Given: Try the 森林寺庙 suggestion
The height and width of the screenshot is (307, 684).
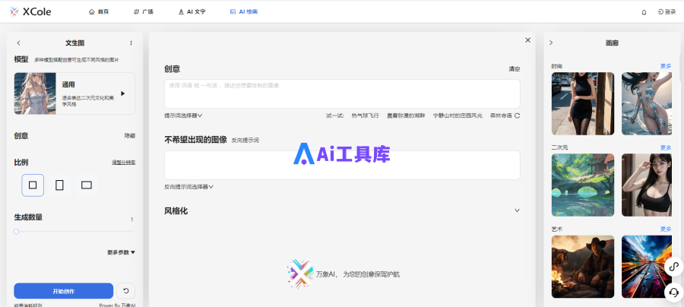Looking at the screenshot, I should click(x=501, y=116).
